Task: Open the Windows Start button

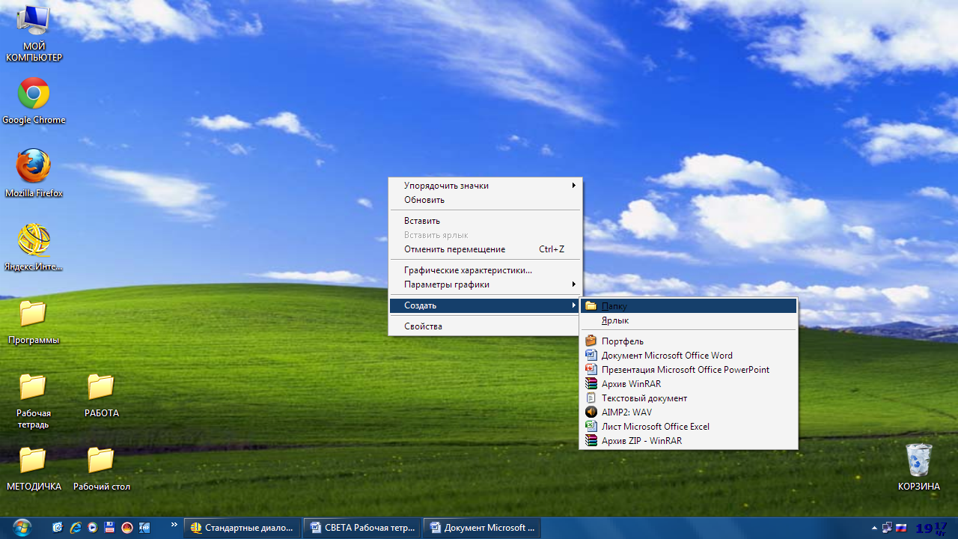Action: pos(22,528)
